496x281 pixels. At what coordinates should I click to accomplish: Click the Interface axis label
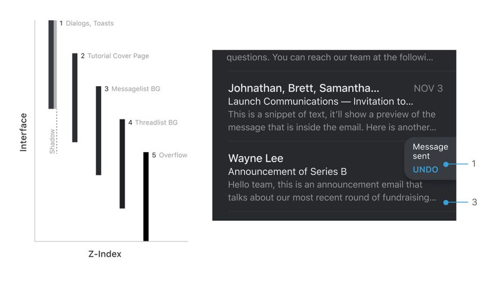[x=24, y=132]
